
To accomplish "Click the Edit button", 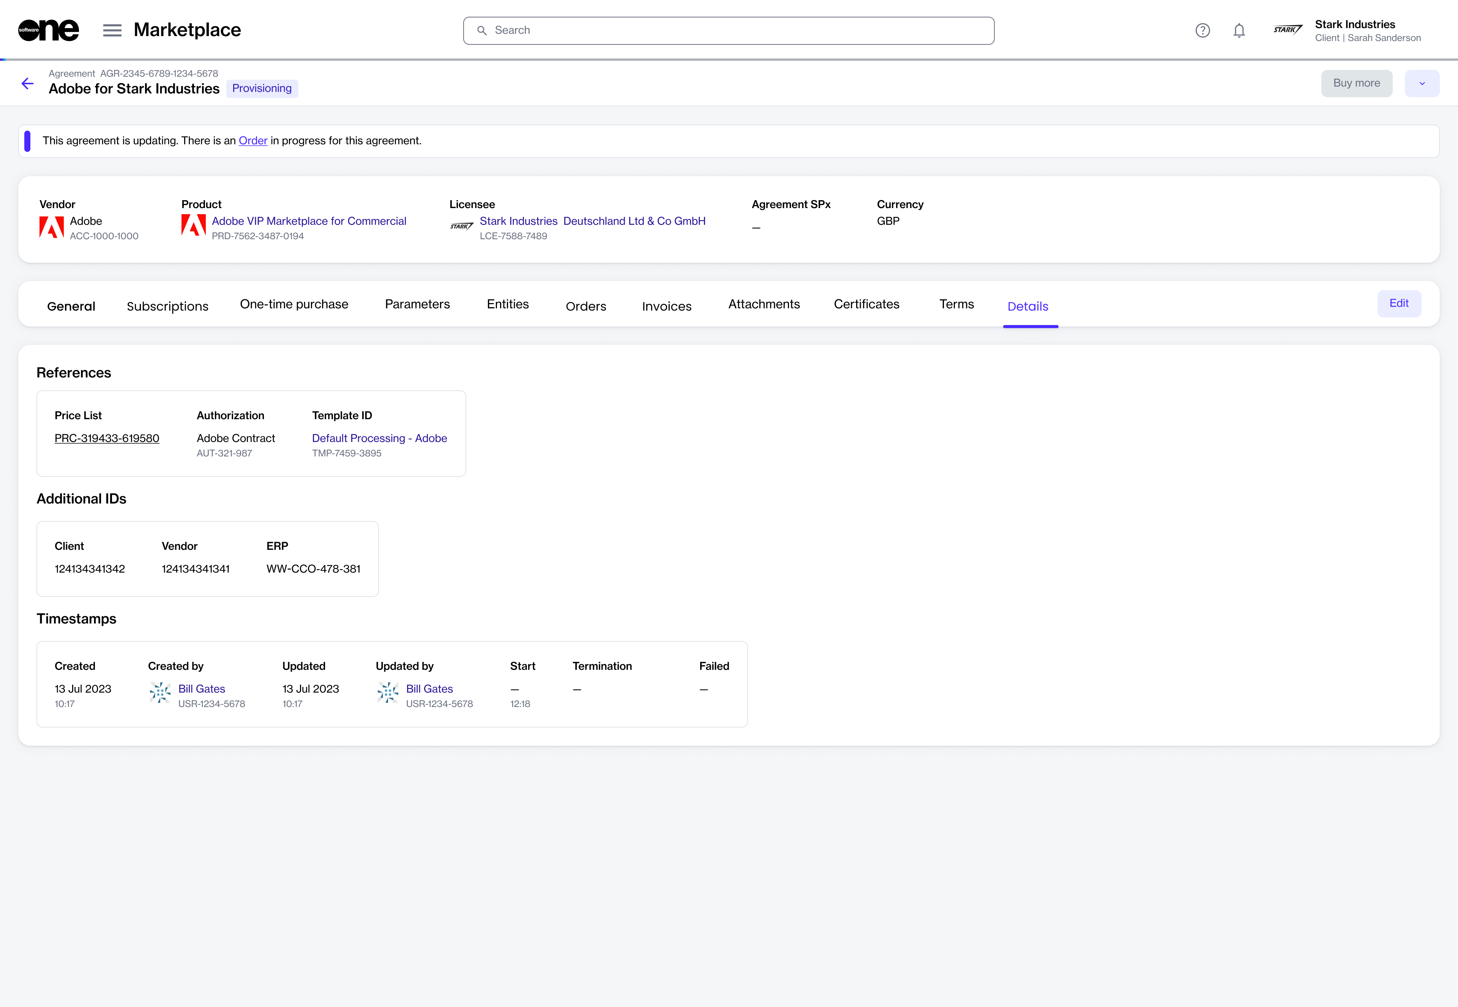I will click(1399, 303).
